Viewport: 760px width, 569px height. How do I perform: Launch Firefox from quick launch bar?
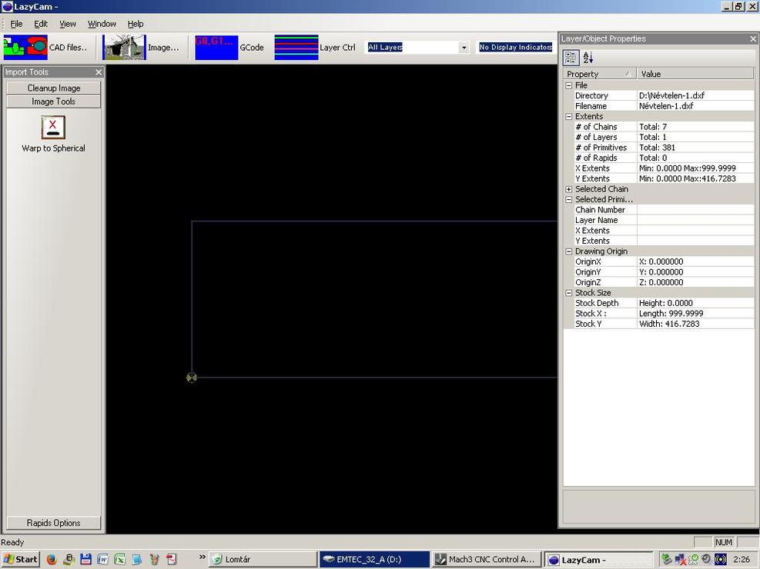tap(52, 559)
